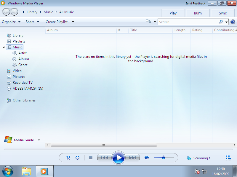Open the Video library
The height and width of the screenshot is (177, 237).
(x=14, y=71)
